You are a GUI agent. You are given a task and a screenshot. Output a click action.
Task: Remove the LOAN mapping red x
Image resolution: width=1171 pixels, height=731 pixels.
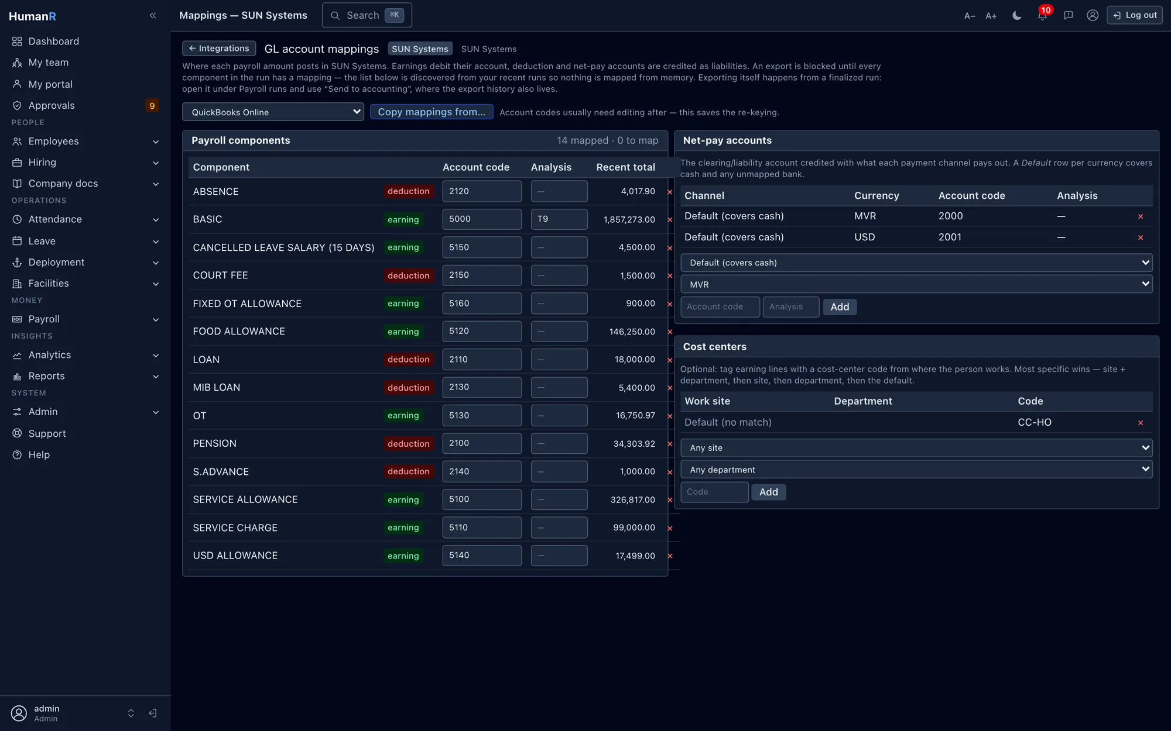point(670,360)
